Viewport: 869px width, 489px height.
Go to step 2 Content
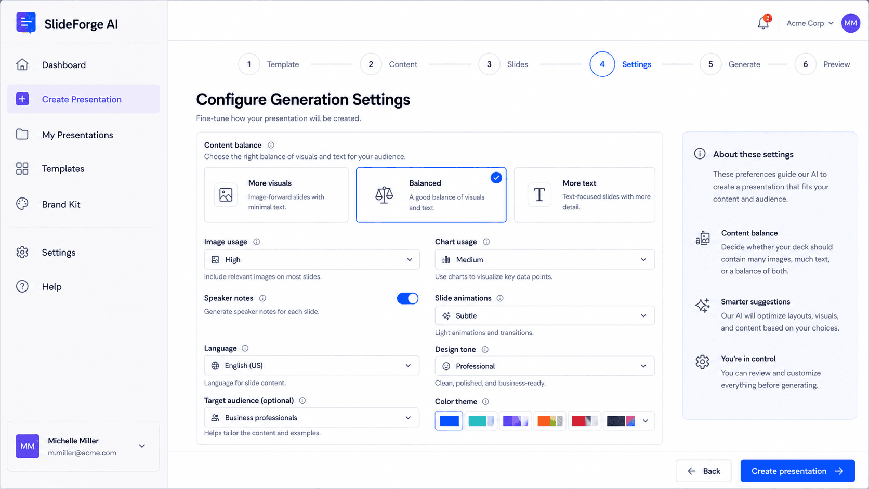pyautogui.click(x=389, y=64)
